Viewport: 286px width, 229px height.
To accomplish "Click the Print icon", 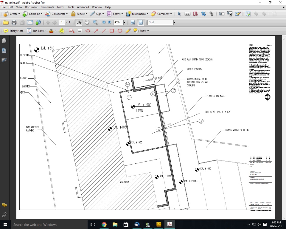I will pyautogui.click(x=14, y=22).
